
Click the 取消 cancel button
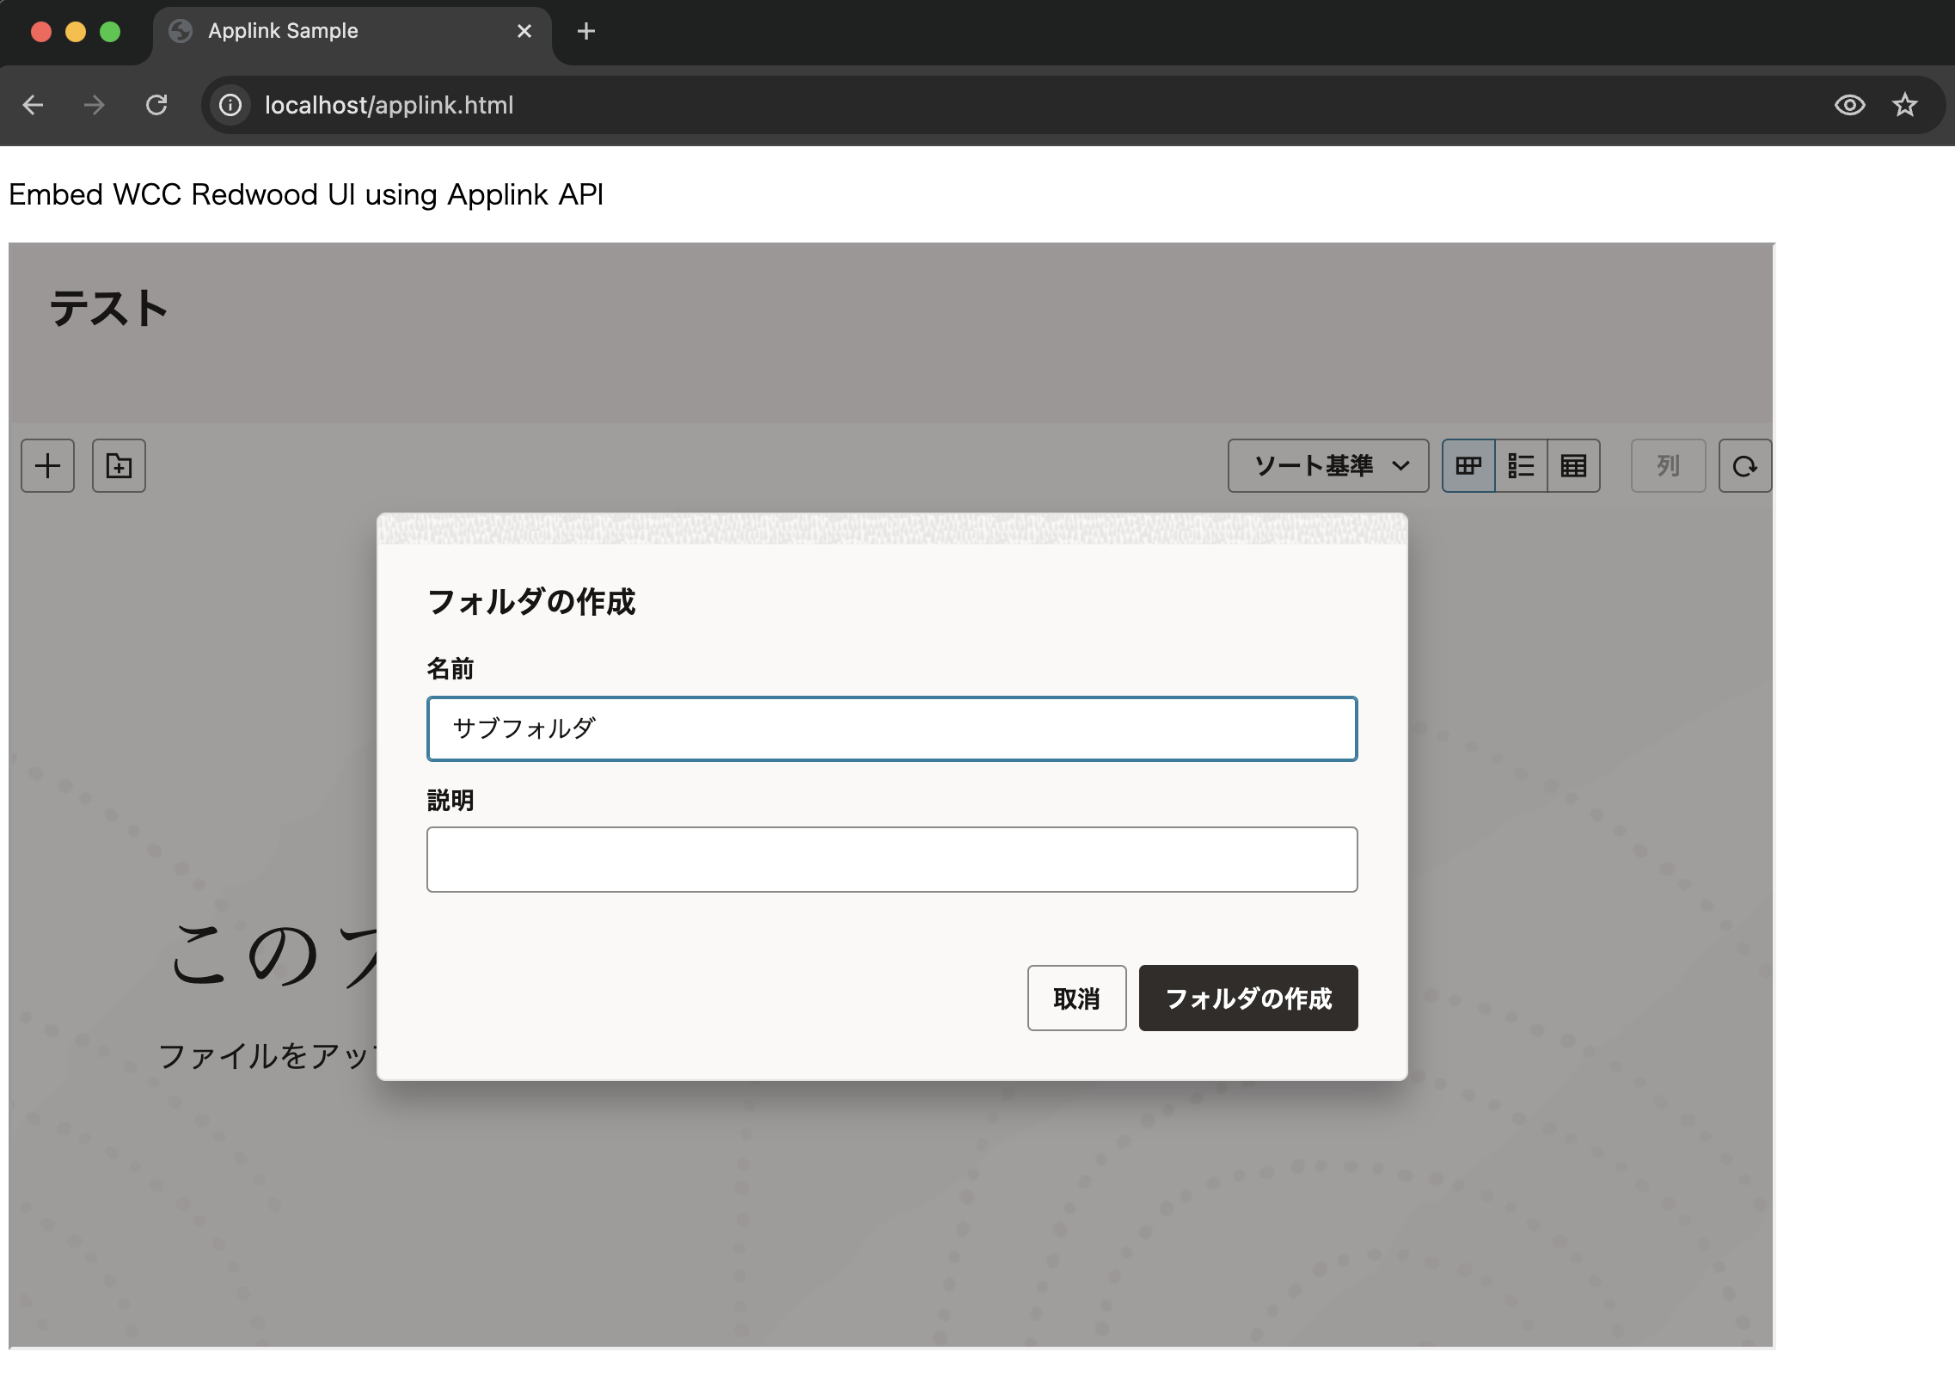(x=1076, y=998)
